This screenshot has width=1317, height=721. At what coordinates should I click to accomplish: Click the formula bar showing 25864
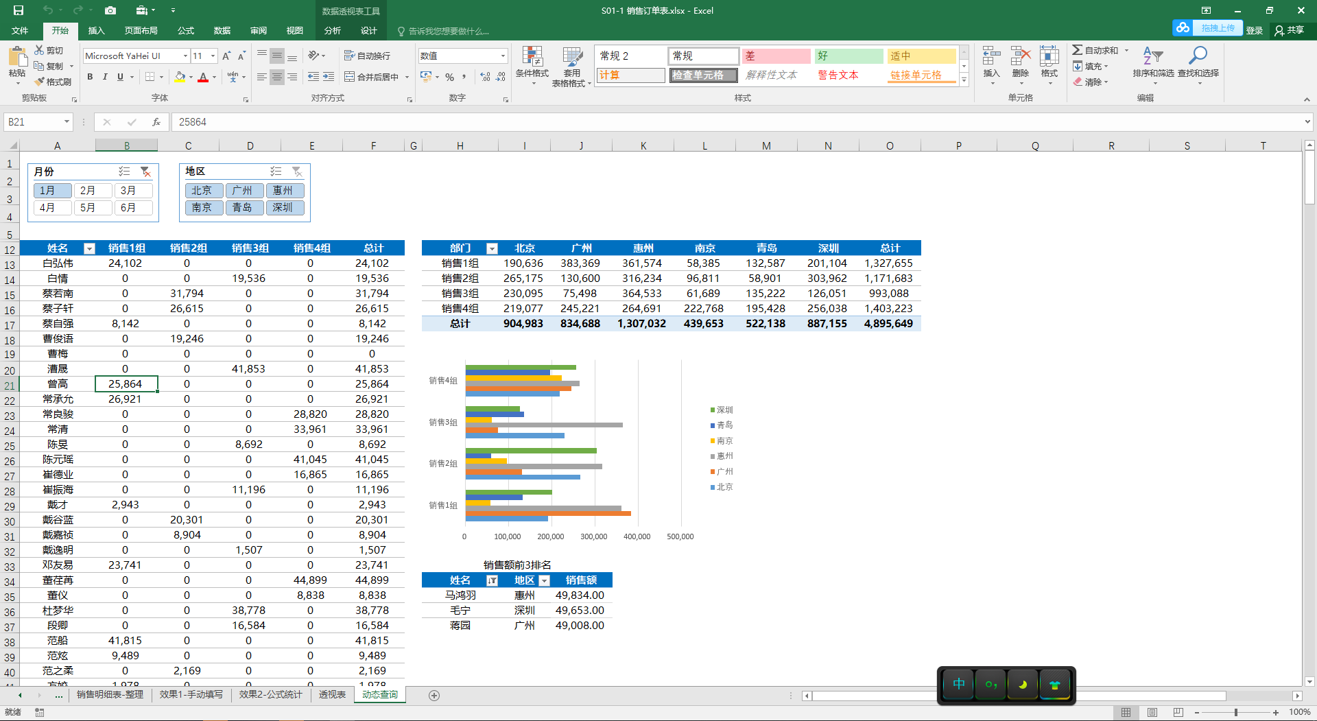click(737, 122)
